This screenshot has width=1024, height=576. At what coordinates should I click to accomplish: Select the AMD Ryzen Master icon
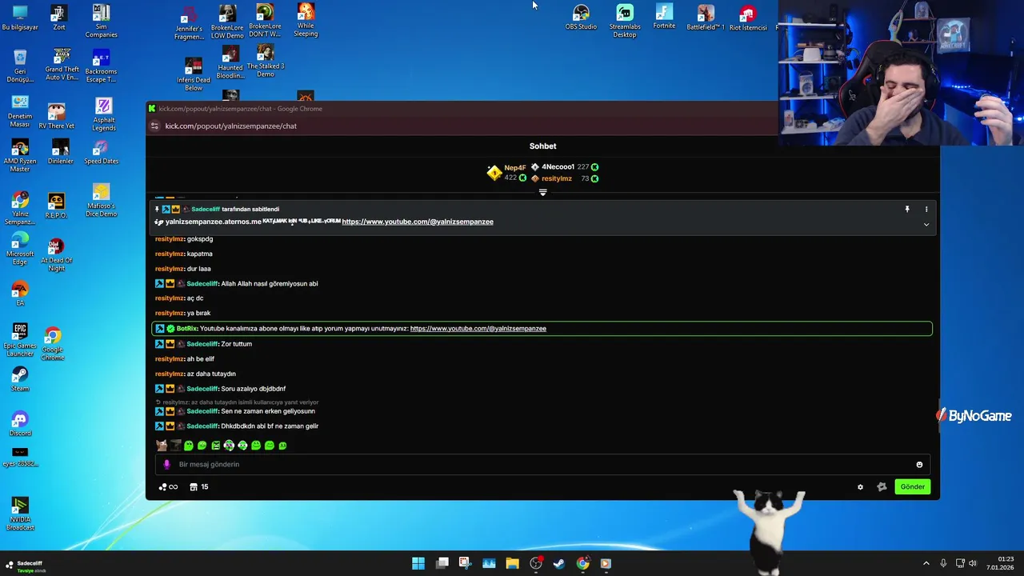pos(20,156)
